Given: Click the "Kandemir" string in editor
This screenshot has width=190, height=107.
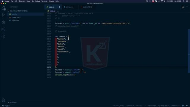Looking at the screenshot, I should [62, 42].
